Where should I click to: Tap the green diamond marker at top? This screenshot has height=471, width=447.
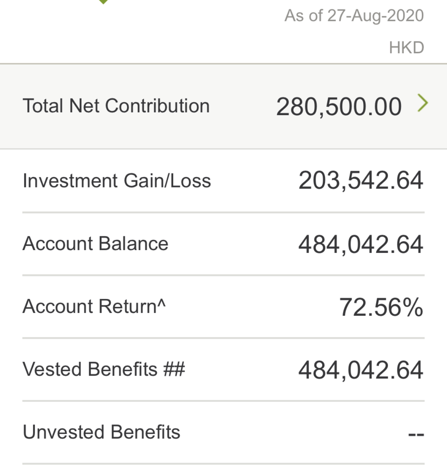pos(103,2)
